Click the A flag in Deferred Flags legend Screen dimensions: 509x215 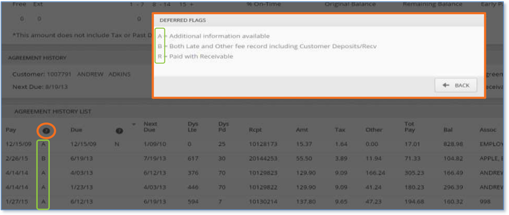point(159,36)
